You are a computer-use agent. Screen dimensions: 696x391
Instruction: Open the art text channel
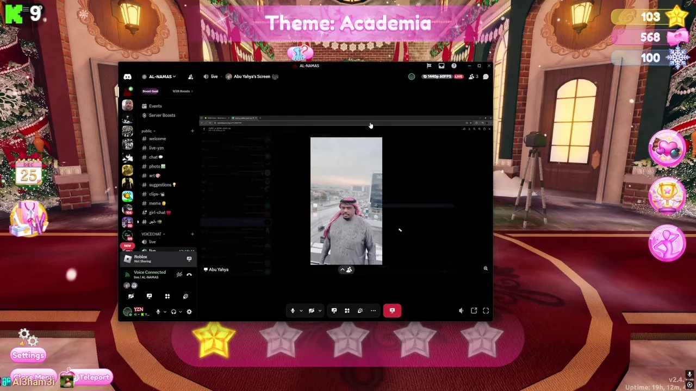tap(167, 175)
